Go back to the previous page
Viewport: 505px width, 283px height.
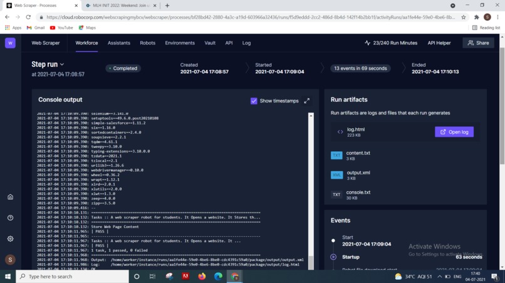tap(7, 17)
